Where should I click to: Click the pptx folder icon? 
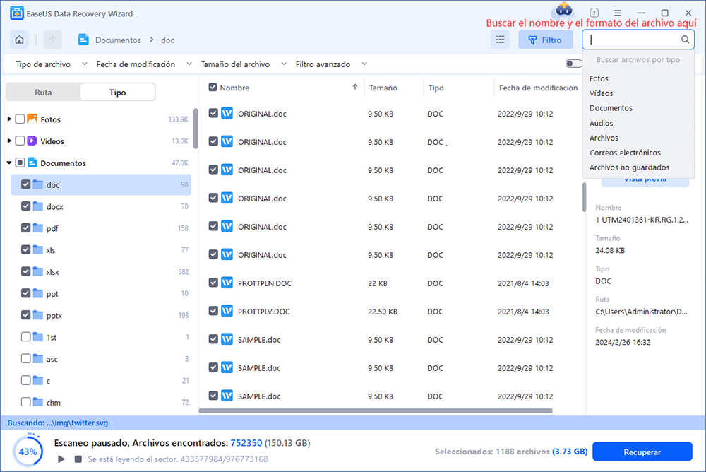point(38,315)
